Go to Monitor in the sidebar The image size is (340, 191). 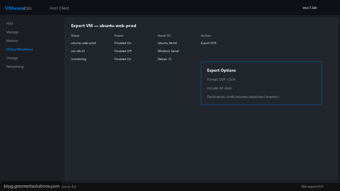(12, 41)
